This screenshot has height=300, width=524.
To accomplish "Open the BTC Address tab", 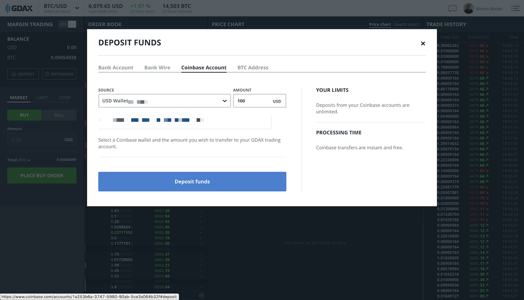I will [x=253, y=67].
